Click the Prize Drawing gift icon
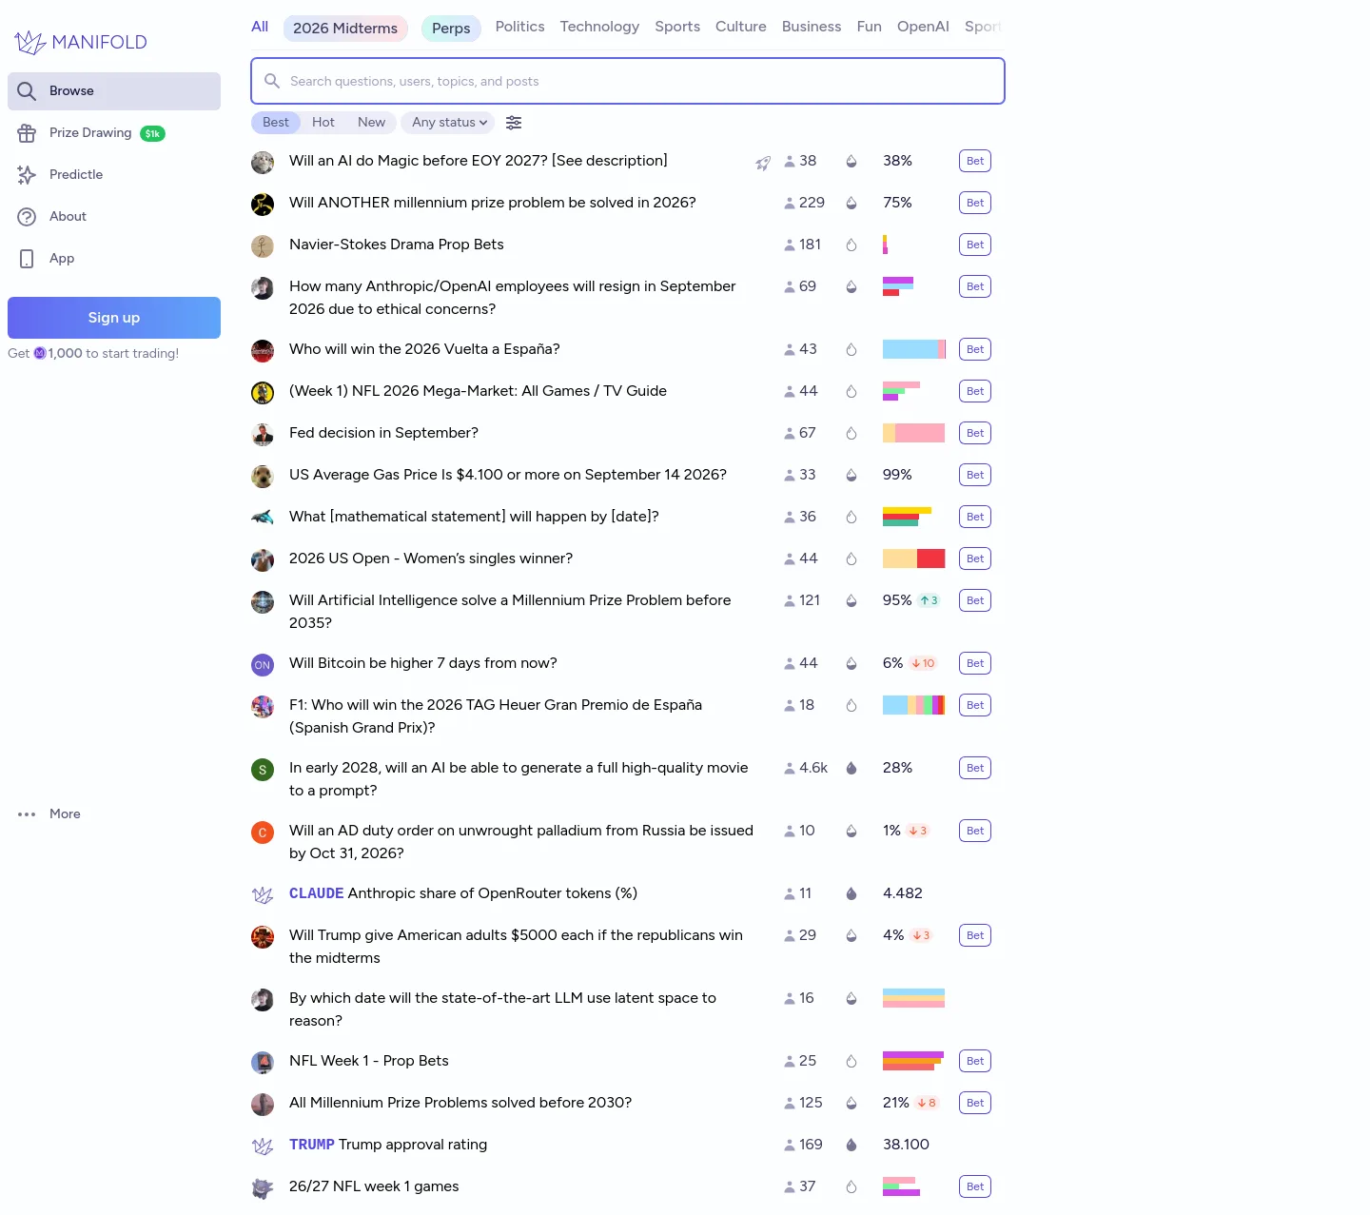Screen dimensions: 1370x1215 tap(27, 133)
